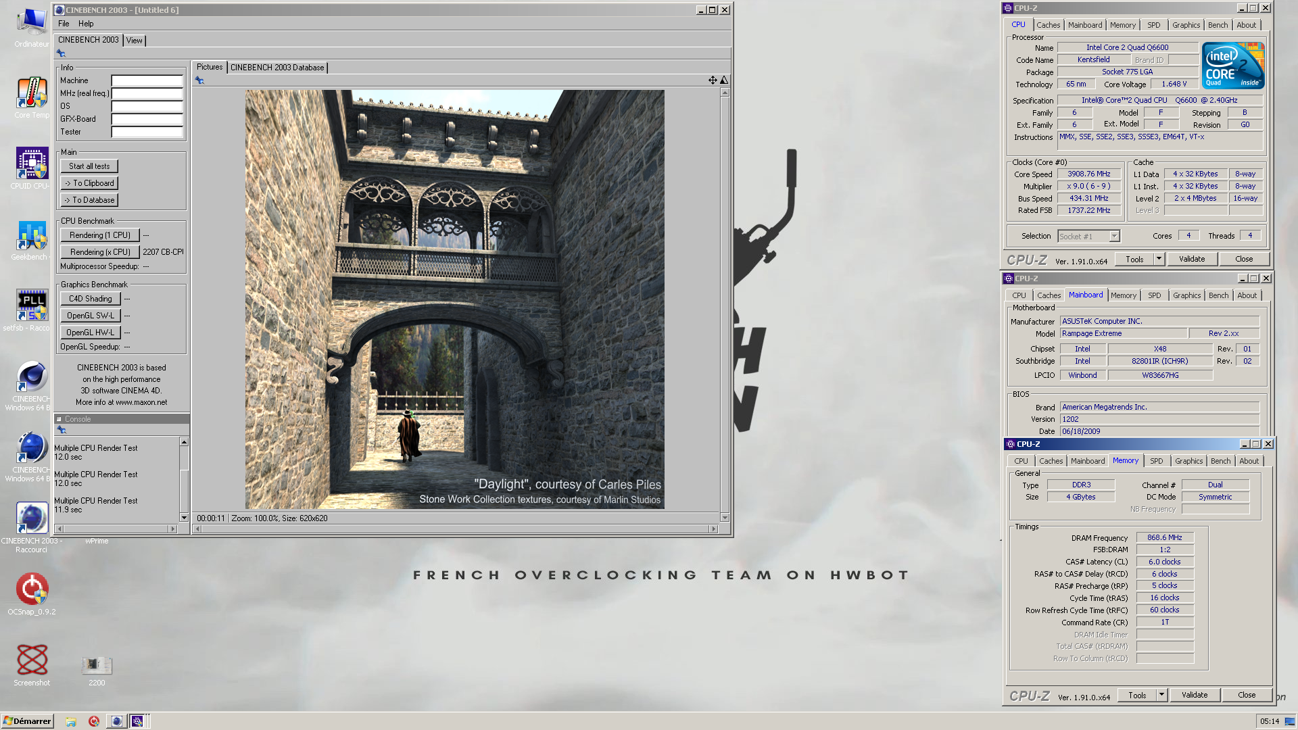Launch OCSnap_0.9.2 from the desktop
The image size is (1298, 730).
click(x=31, y=594)
